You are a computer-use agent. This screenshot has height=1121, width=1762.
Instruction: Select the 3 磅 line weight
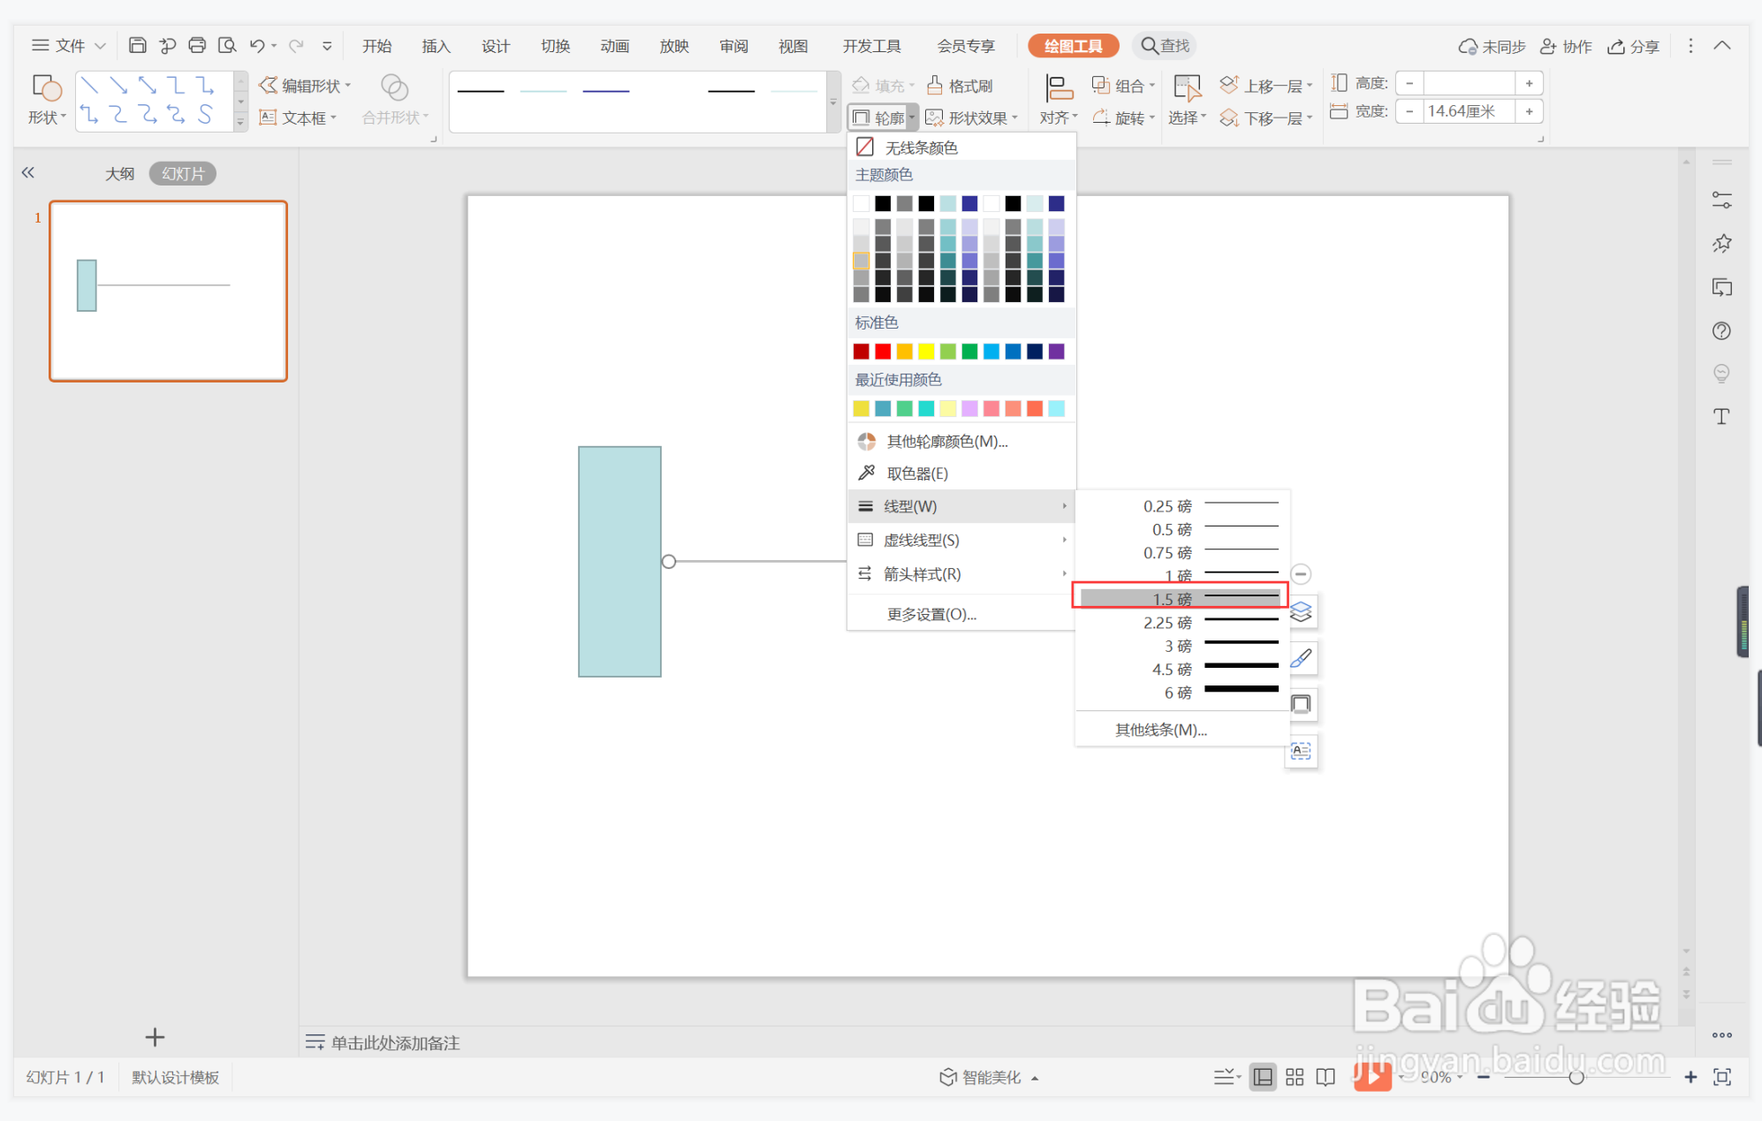click(1181, 646)
